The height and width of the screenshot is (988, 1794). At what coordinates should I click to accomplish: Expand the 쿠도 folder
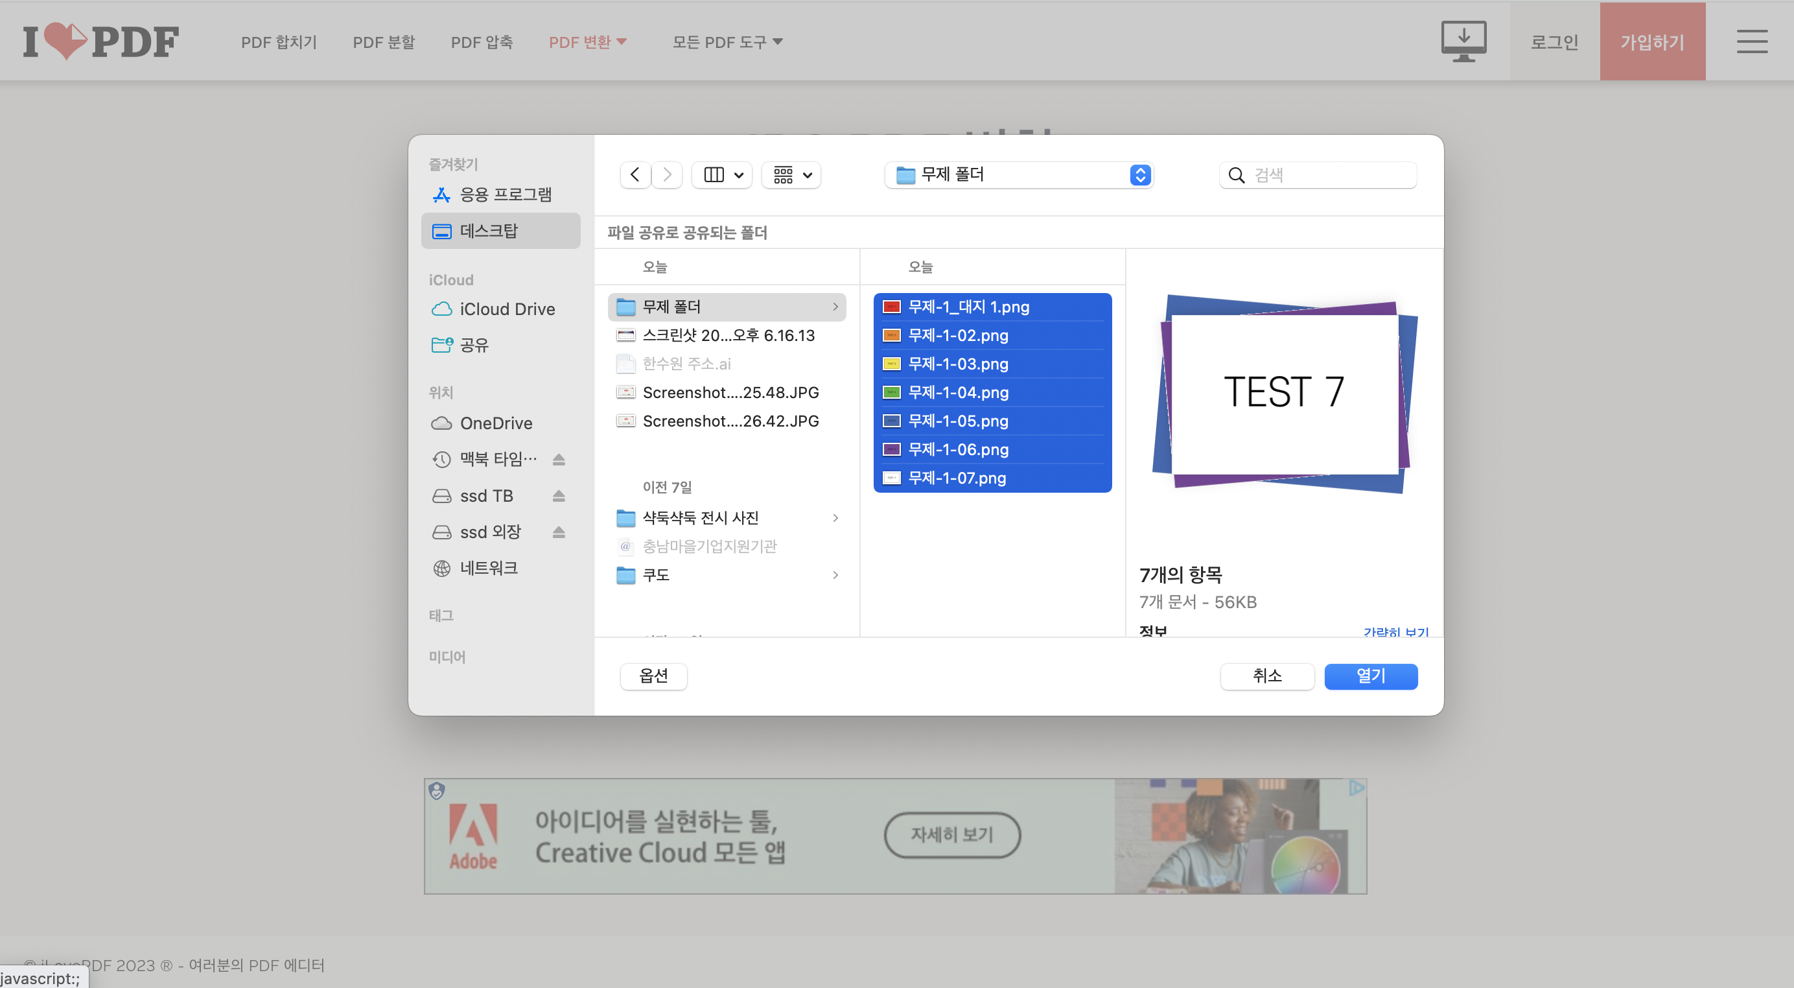click(835, 576)
